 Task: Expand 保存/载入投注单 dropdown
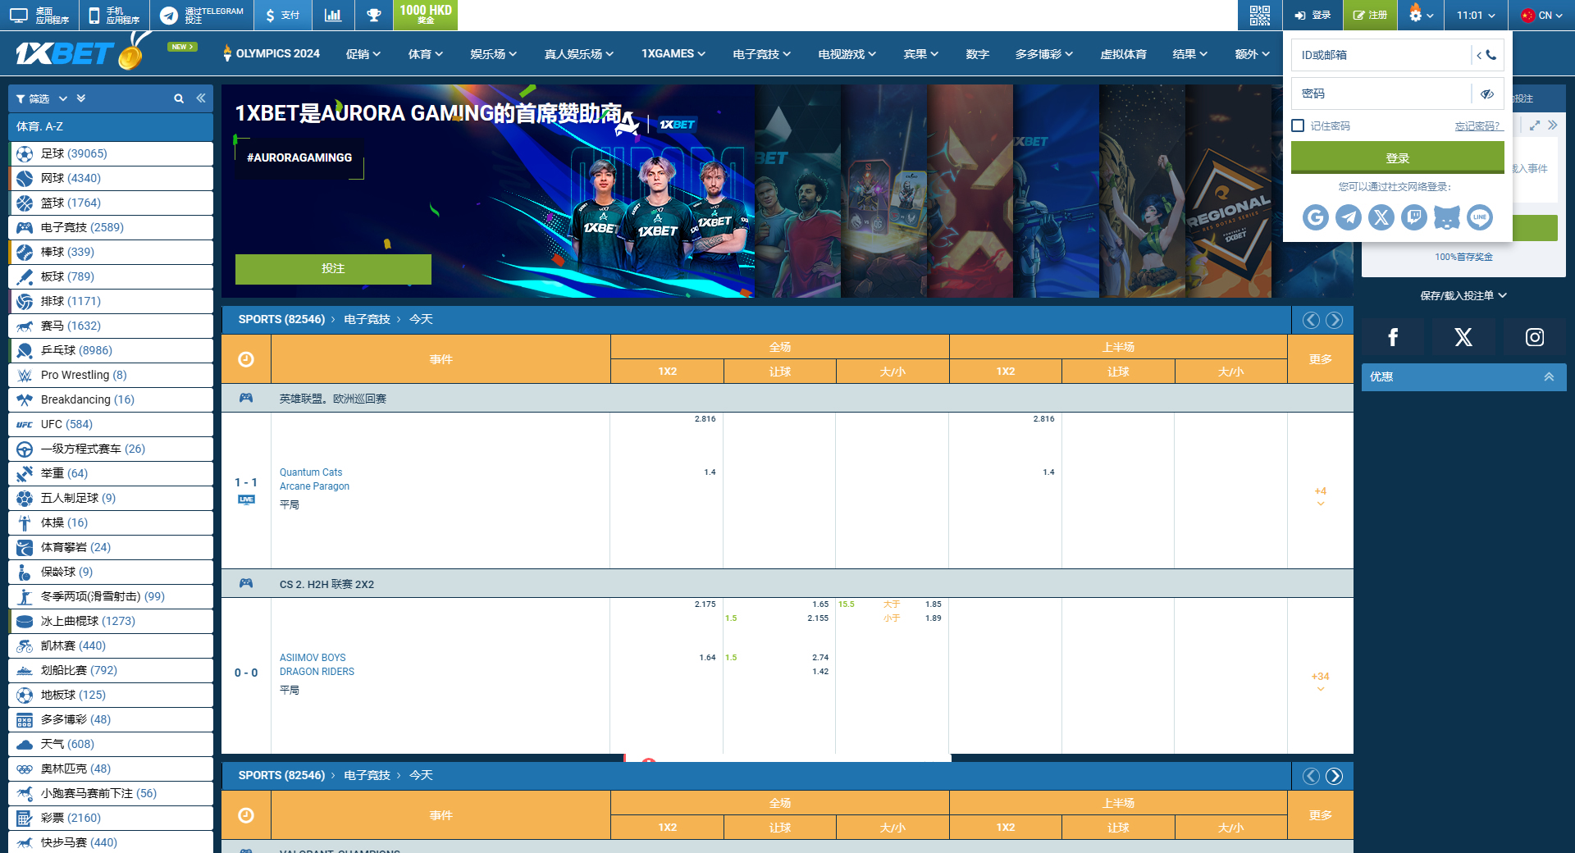1464,295
